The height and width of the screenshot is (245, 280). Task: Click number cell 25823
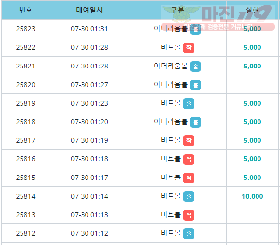click(26, 29)
